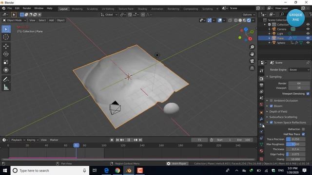This screenshot has height=175, width=312.
Task: Select the Transform tool
Action: [x=6, y=70]
